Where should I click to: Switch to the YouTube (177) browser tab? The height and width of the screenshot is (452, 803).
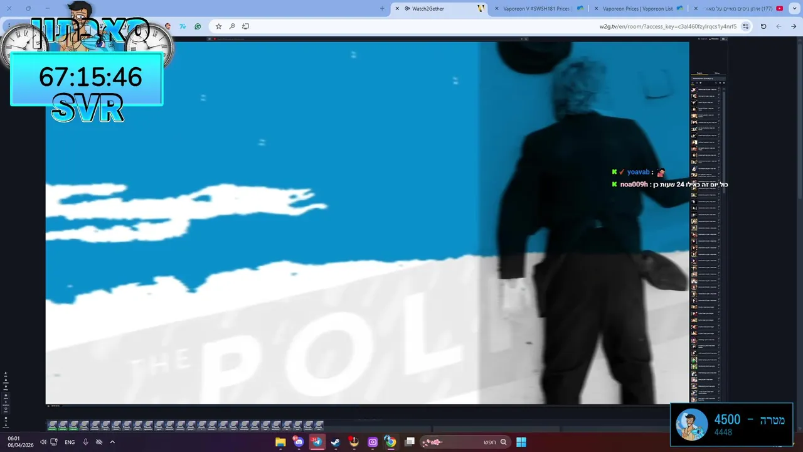(x=740, y=9)
